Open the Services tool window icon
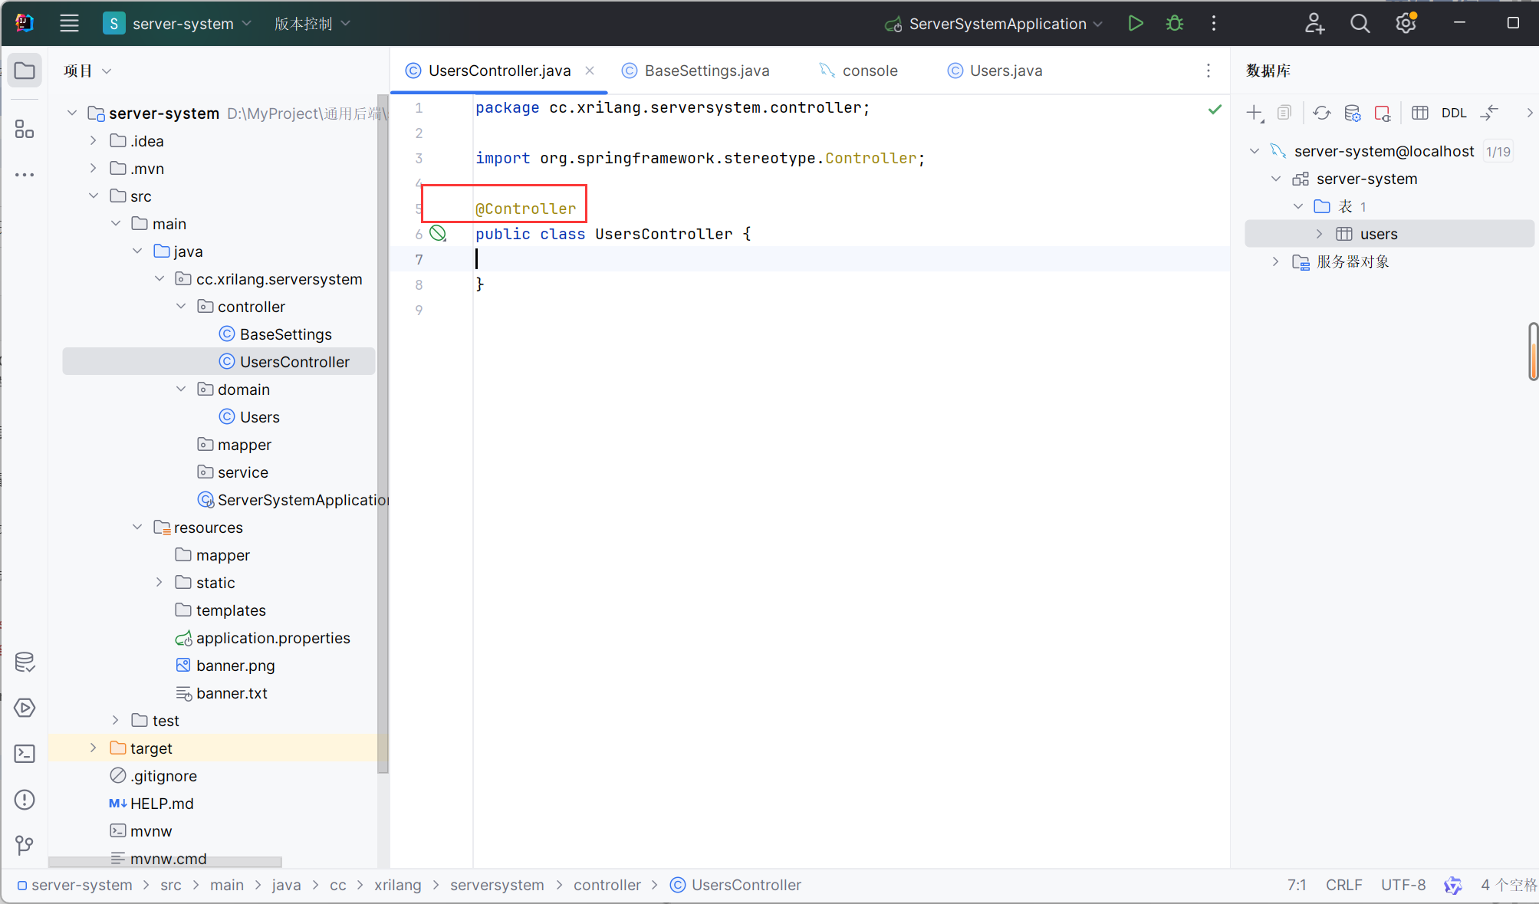Screen dimensions: 1539x904 (x=25, y=708)
